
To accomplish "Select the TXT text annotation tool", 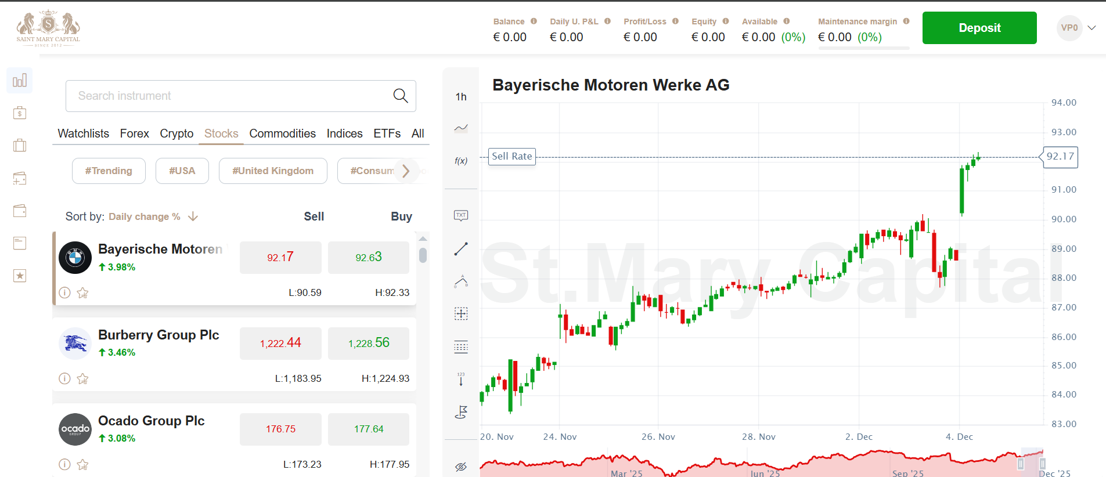I will (x=461, y=215).
